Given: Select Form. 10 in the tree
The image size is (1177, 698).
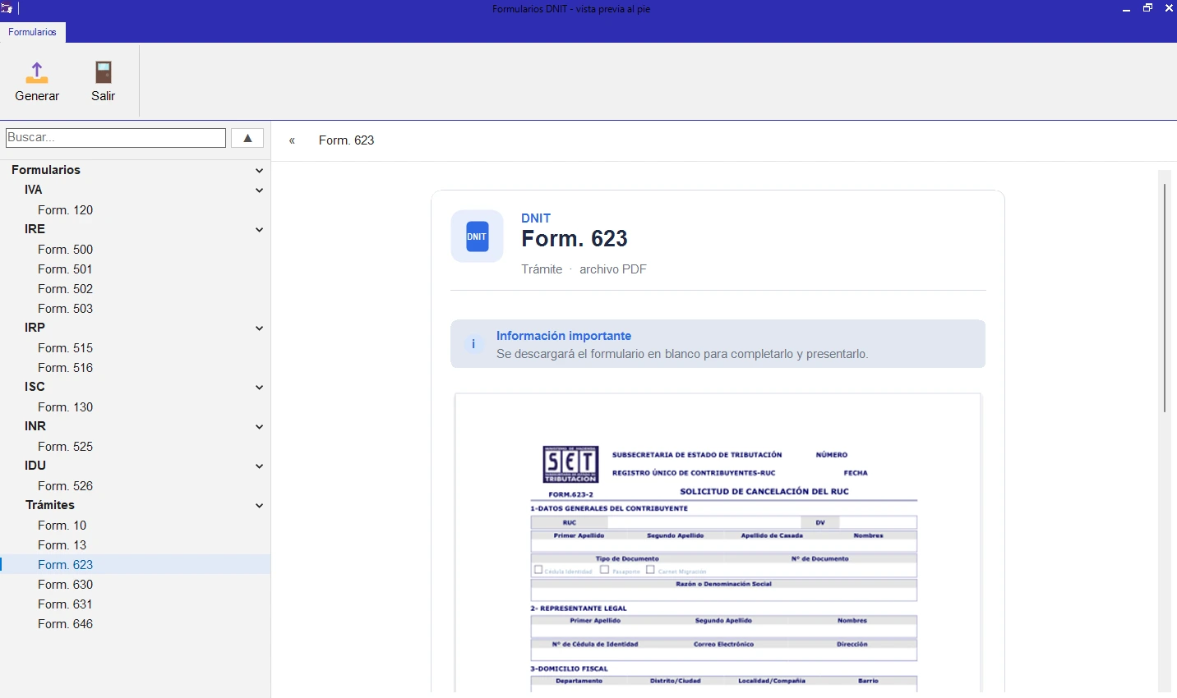Looking at the screenshot, I should click(x=62, y=526).
